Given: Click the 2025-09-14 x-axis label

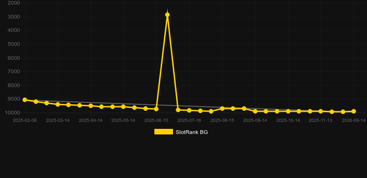Looking at the screenshot, I should [255, 121].
